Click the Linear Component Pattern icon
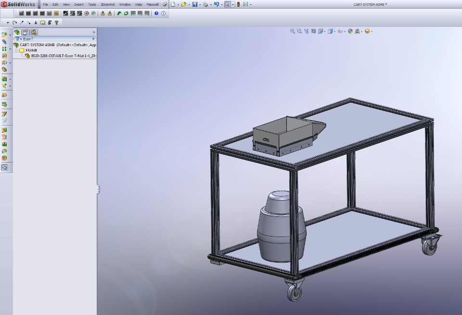The image size is (462, 315). tap(4, 49)
